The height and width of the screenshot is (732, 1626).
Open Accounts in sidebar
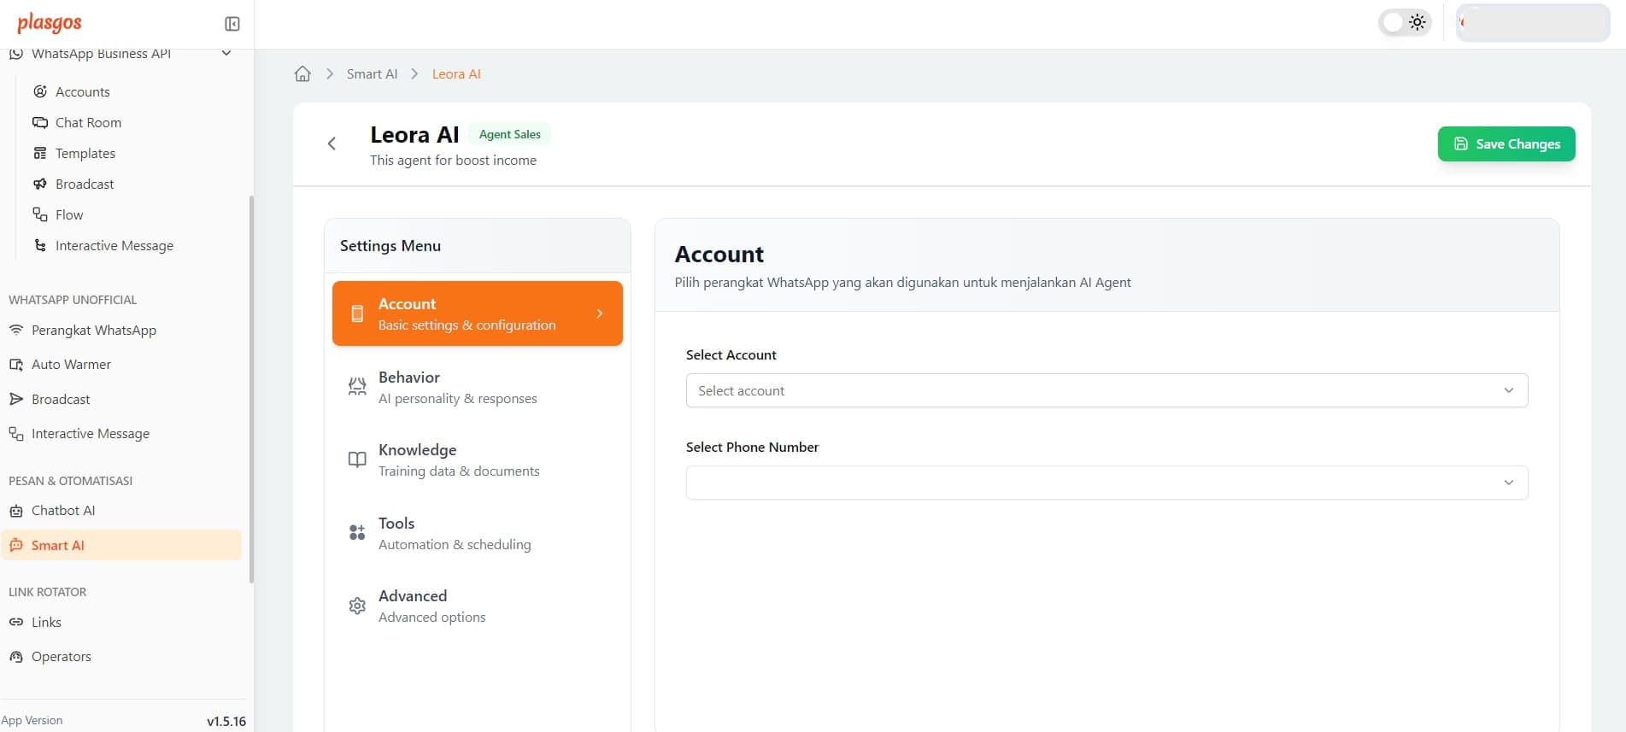[x=82, y=91]
